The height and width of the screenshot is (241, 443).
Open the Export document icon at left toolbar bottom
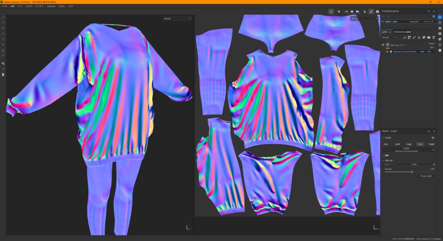tap(3, 74)
